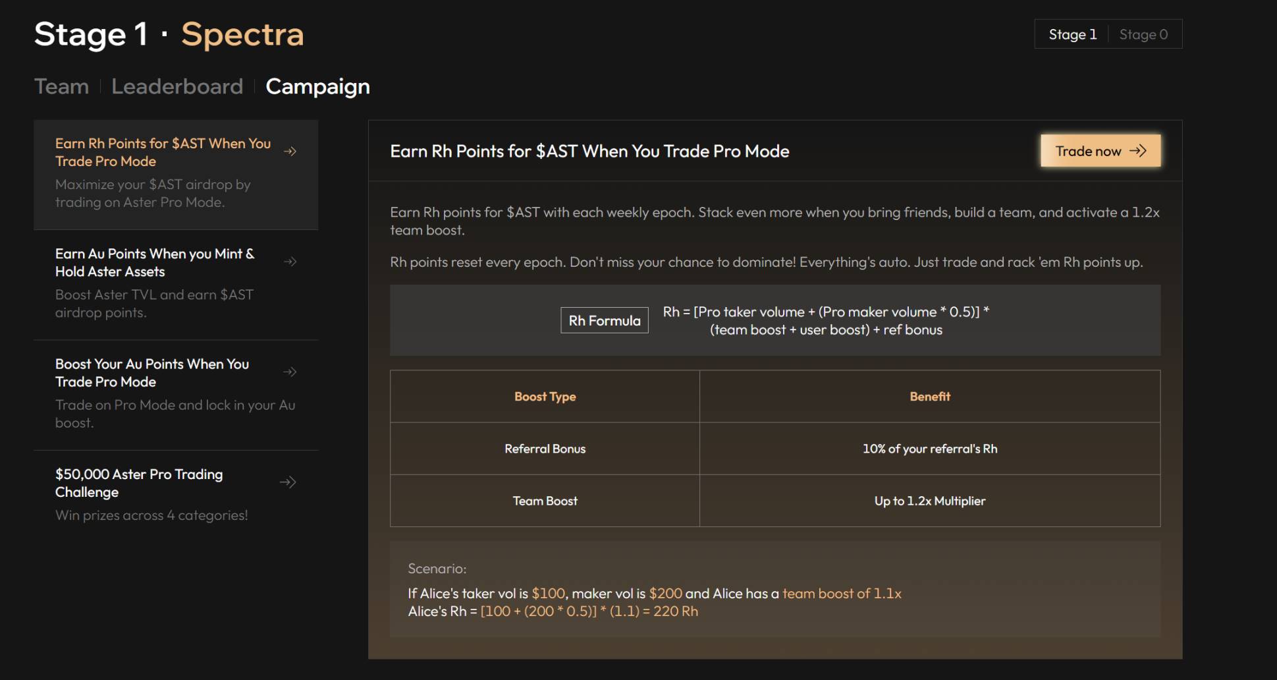
Task: Switch to Stage 0 in stage selector
Action: (x=1143, y=34)
